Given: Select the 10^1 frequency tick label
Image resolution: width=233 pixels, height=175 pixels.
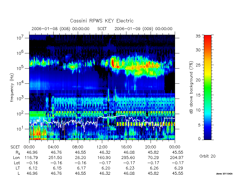Looking at the screenshot, I should [x=20, y=129].
